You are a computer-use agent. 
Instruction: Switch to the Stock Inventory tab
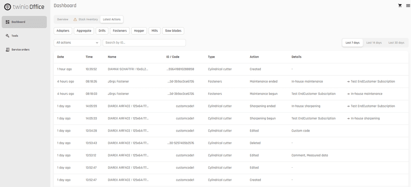[x=86, y=19]
